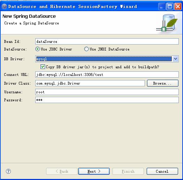
Task: Select Use JNDI DataSource radio option
Action: (x=86, y=49)
